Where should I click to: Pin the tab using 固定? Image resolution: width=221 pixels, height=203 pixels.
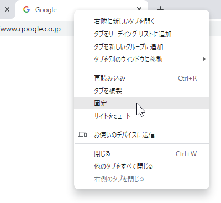(142, 103)
